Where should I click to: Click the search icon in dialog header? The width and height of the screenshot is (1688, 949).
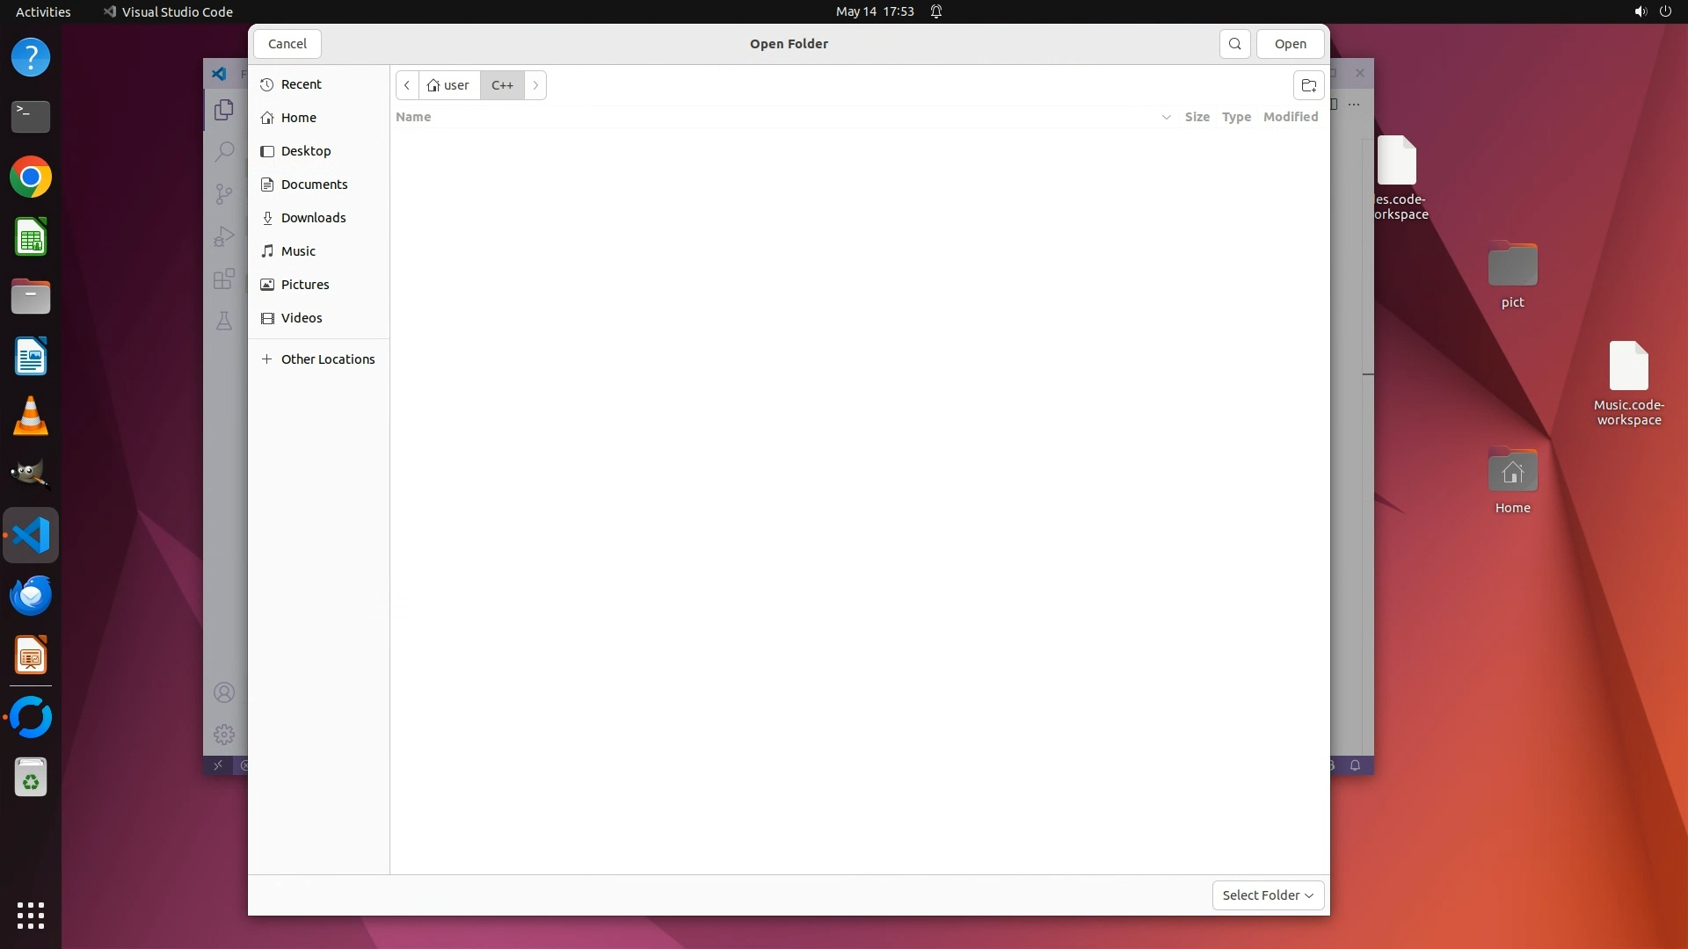coord(1234,44)
